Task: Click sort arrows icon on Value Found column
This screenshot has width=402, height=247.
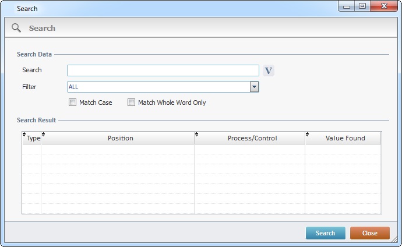Action: click(308, 135)
